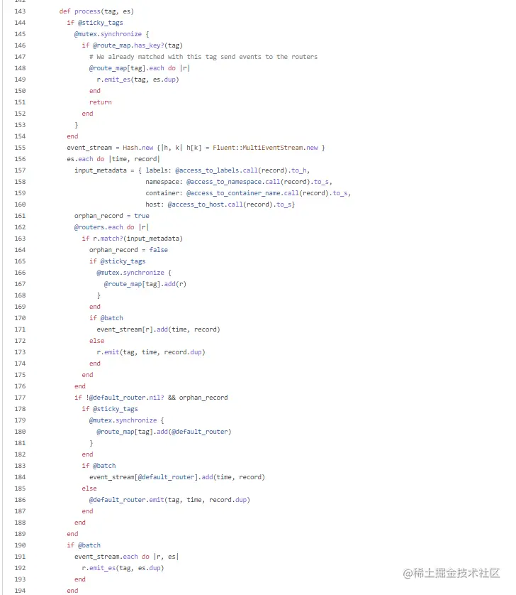Click 'event_stream[r].add(time, record)' text
The height and width of the screenshot is (595, 516).
(158, 329)
